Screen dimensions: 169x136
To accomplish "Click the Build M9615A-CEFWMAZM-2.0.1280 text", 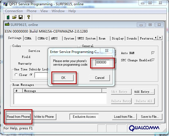I will coord(59,31).
